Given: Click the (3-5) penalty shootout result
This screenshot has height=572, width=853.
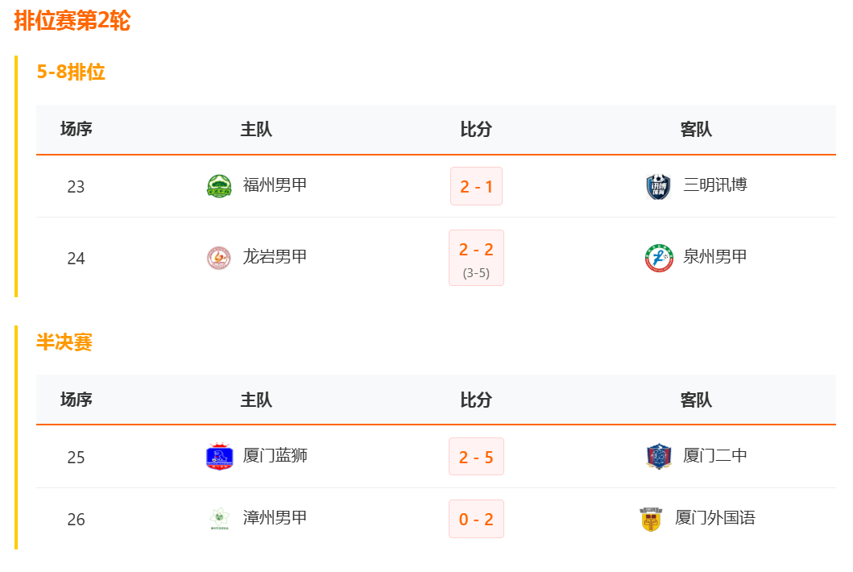Looking at the screenshot, I should (476, 272).
